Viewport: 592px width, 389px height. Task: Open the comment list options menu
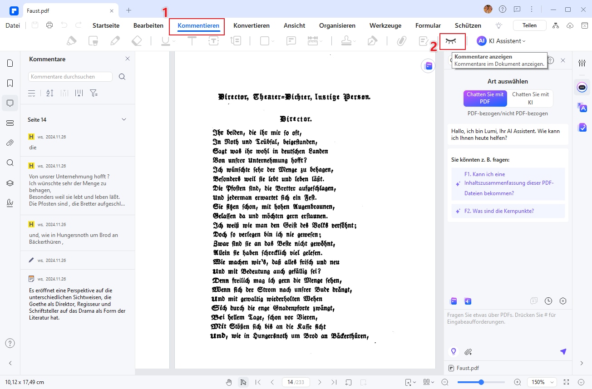click(x=32, y=93)
